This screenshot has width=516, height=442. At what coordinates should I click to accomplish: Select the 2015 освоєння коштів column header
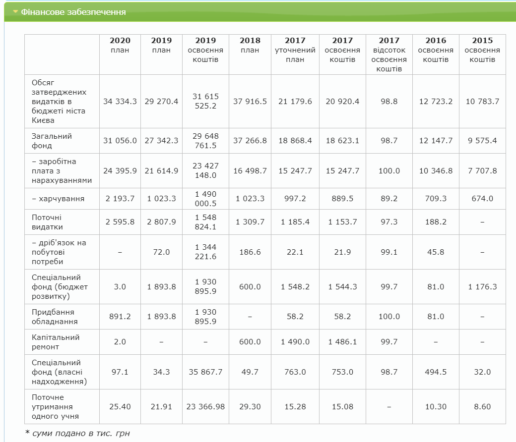tap(482, 50)
